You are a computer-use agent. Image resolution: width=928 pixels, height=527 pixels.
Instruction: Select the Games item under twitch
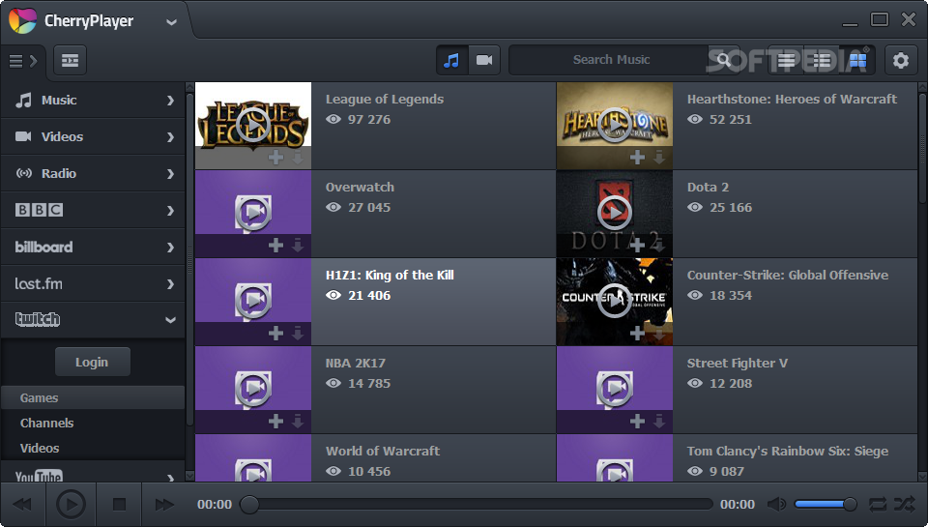point(93,398)
